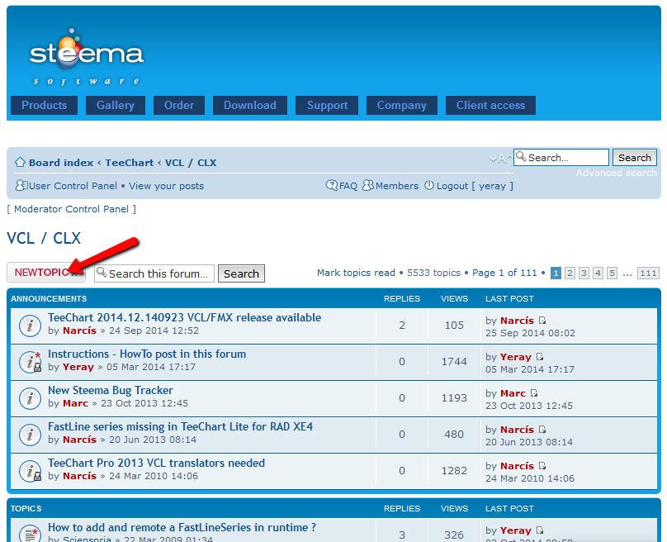Viewport: 667px width, 542px height.
Task: Go to pagination page 4
Action: [x=598, y=273]
